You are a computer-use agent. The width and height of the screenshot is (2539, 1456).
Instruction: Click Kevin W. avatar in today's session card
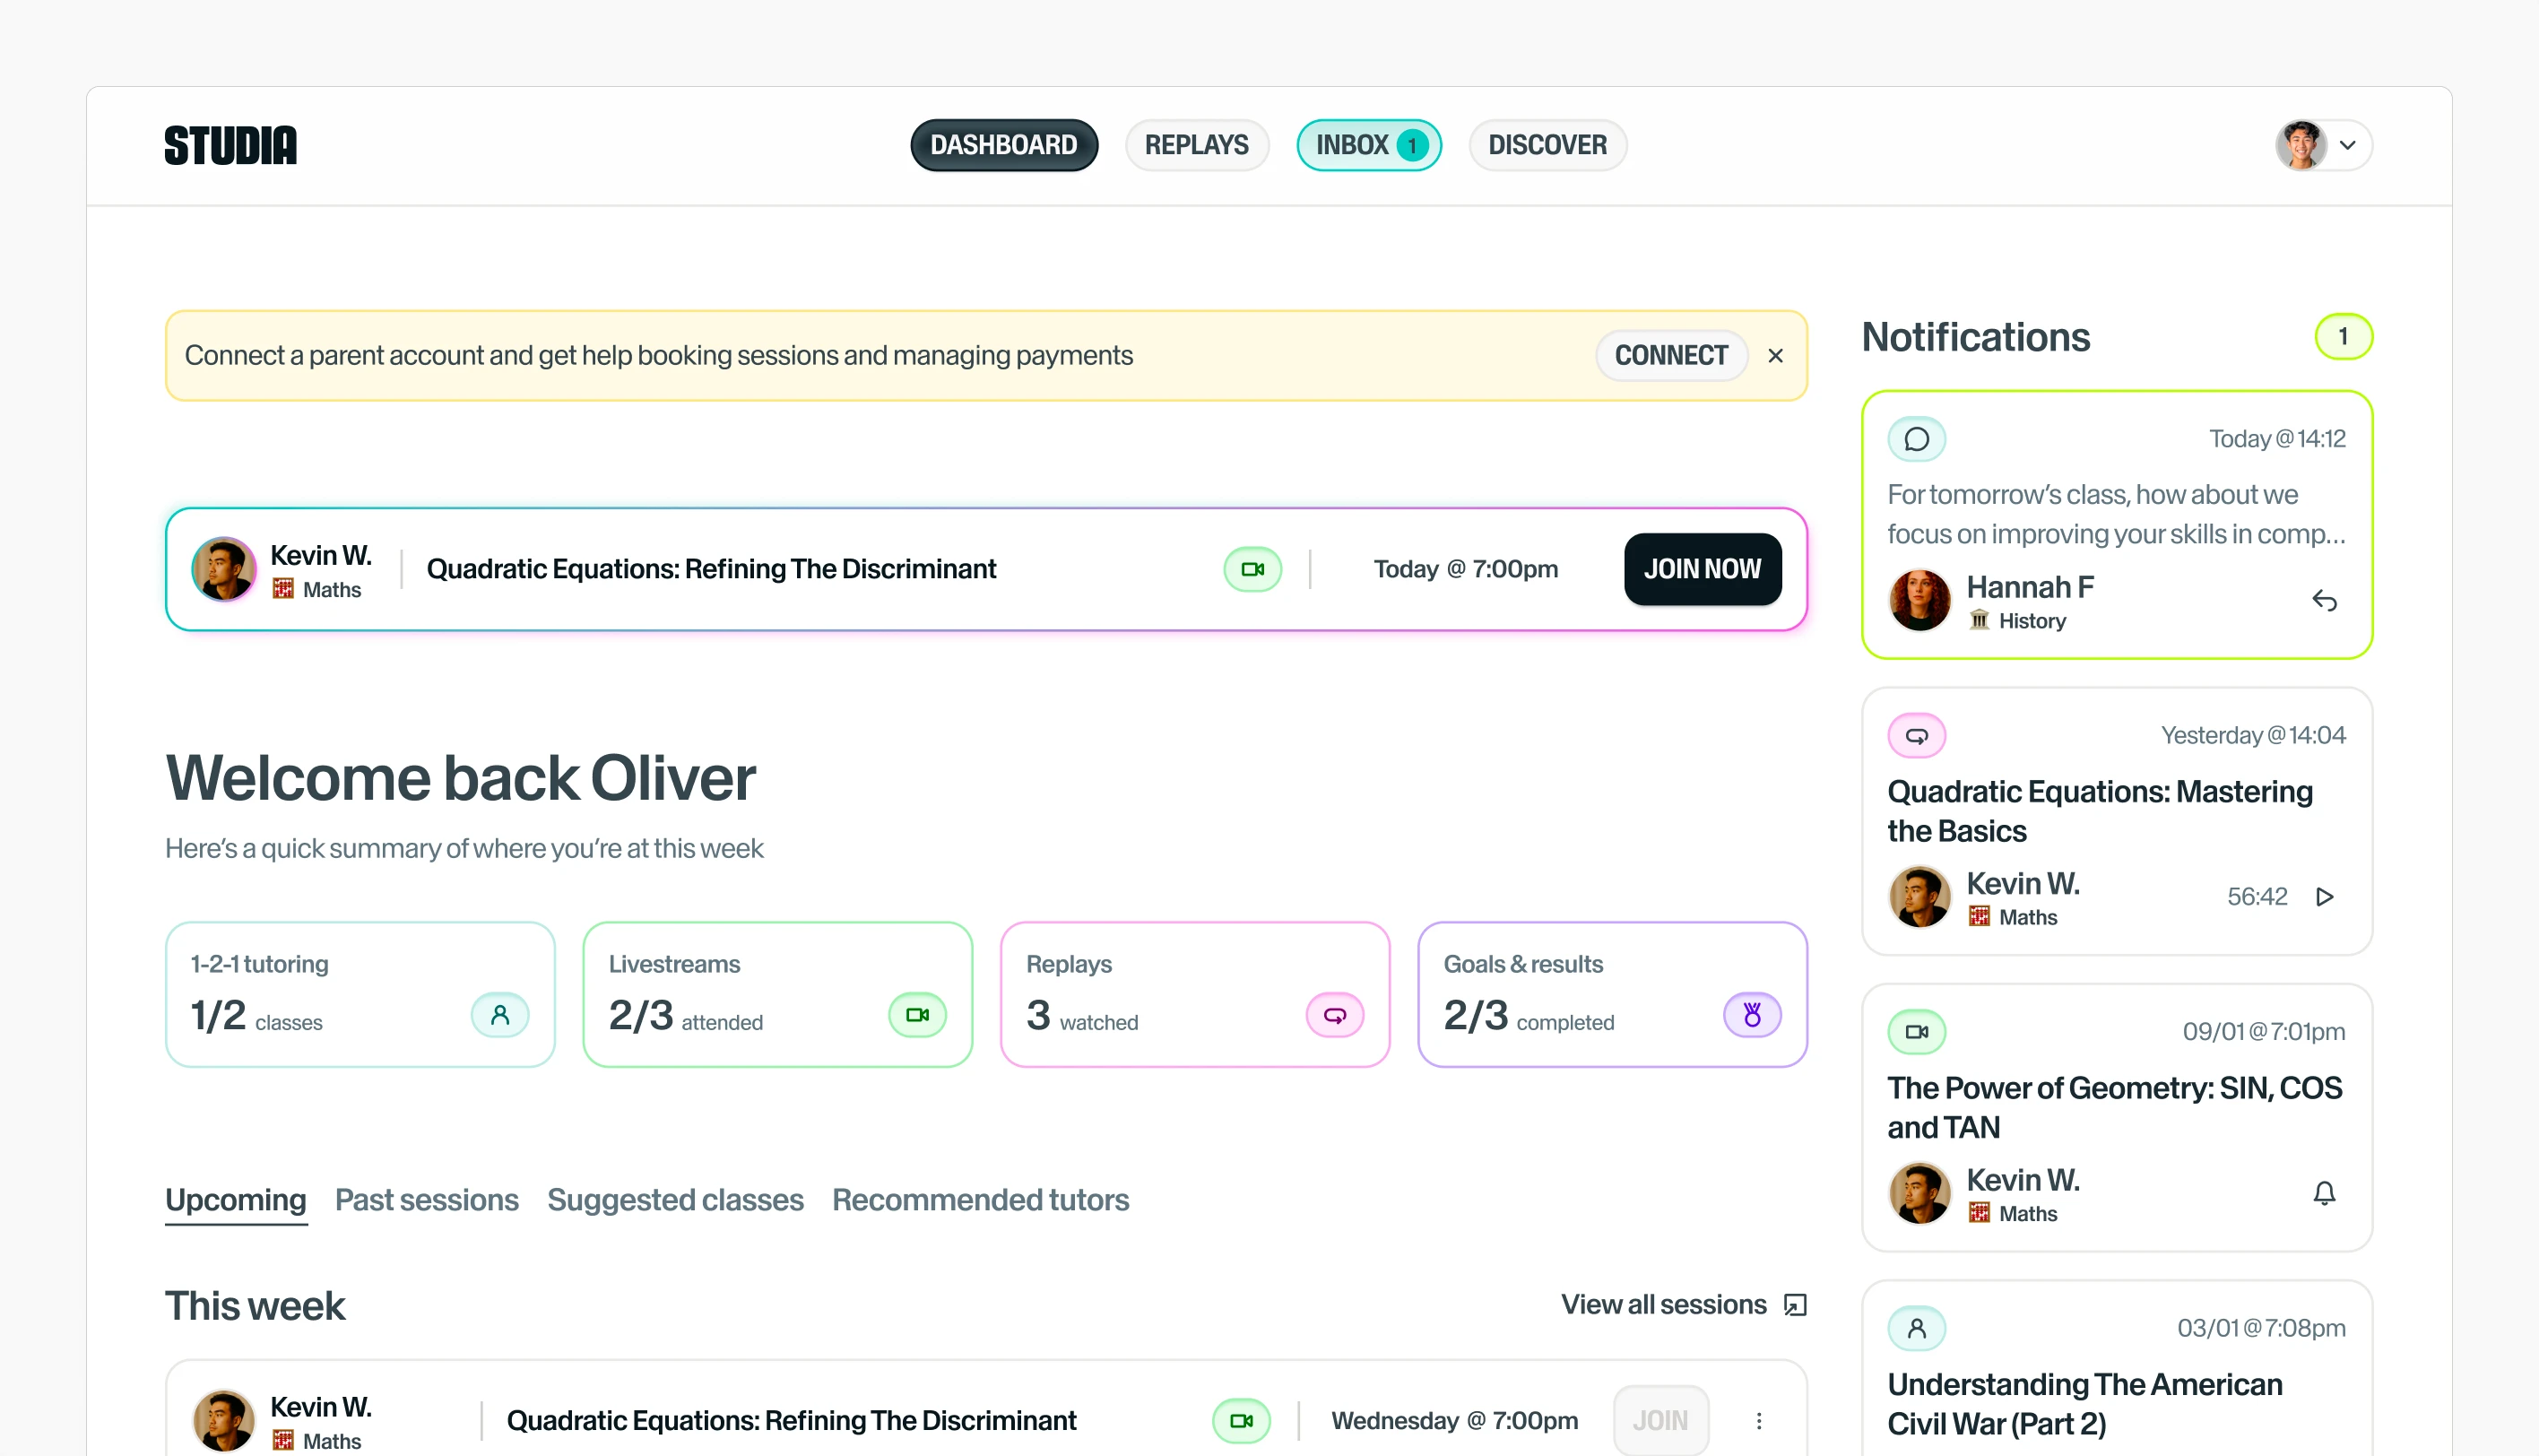224,569
